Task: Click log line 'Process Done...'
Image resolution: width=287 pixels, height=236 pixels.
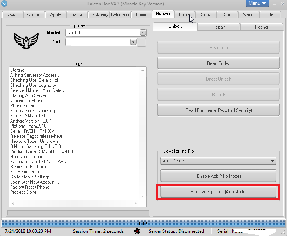Action: pyautogui.click(x=25, y=192)
